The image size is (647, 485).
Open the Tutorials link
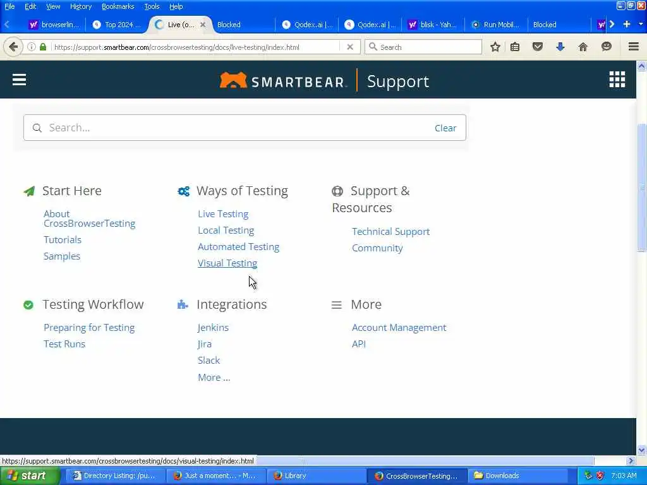pyautogui.click(x=63, y=239)
